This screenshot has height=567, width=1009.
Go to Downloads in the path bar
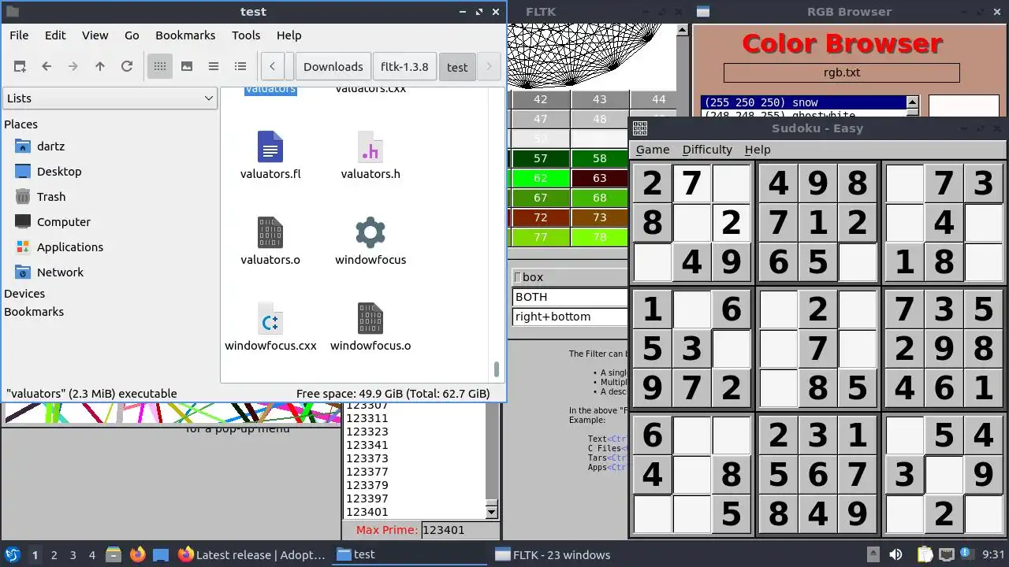333,67
